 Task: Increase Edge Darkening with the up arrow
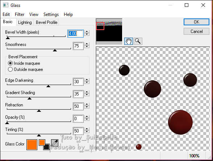[87, 80]
